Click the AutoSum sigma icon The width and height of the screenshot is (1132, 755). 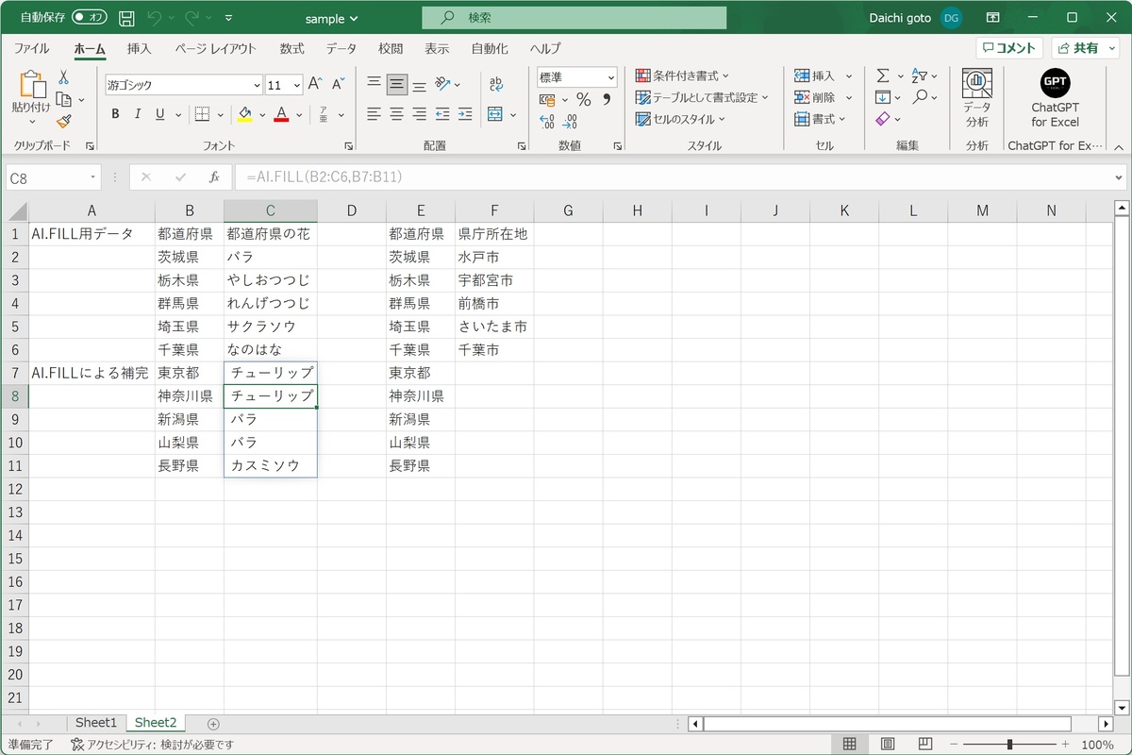883,75
